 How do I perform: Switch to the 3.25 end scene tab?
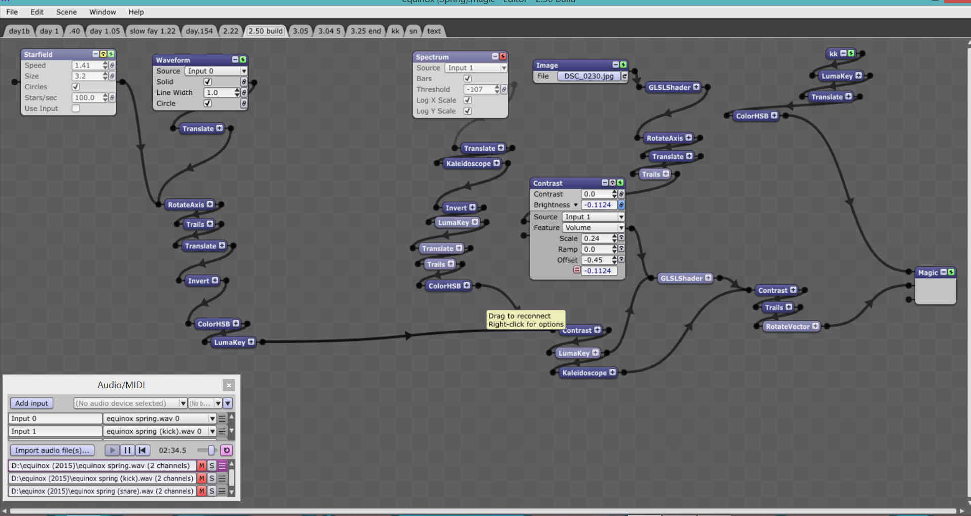click(x=366, y=31)
